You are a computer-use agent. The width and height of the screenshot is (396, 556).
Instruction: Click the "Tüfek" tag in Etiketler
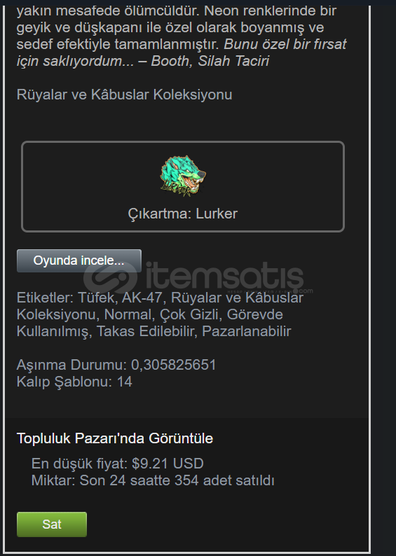(x=97, y=298)
